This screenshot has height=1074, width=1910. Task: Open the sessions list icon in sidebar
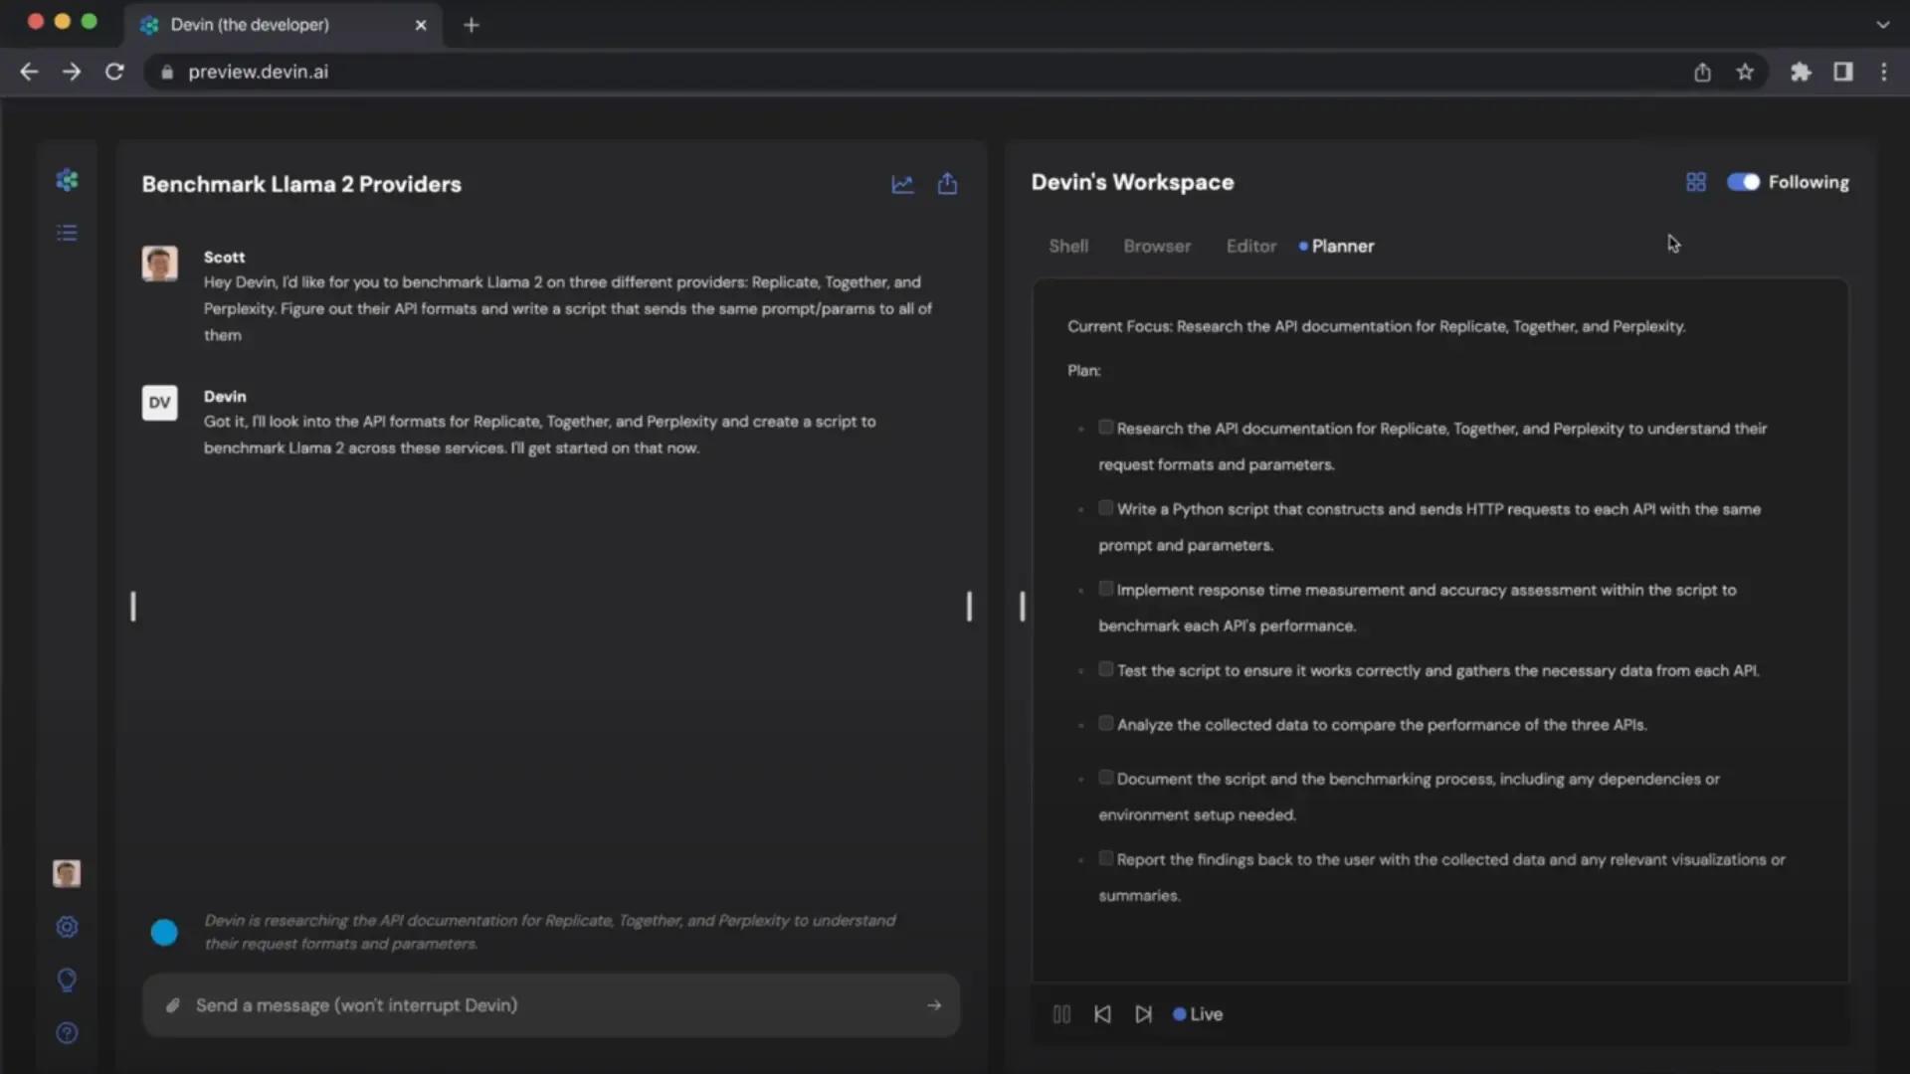67,233
